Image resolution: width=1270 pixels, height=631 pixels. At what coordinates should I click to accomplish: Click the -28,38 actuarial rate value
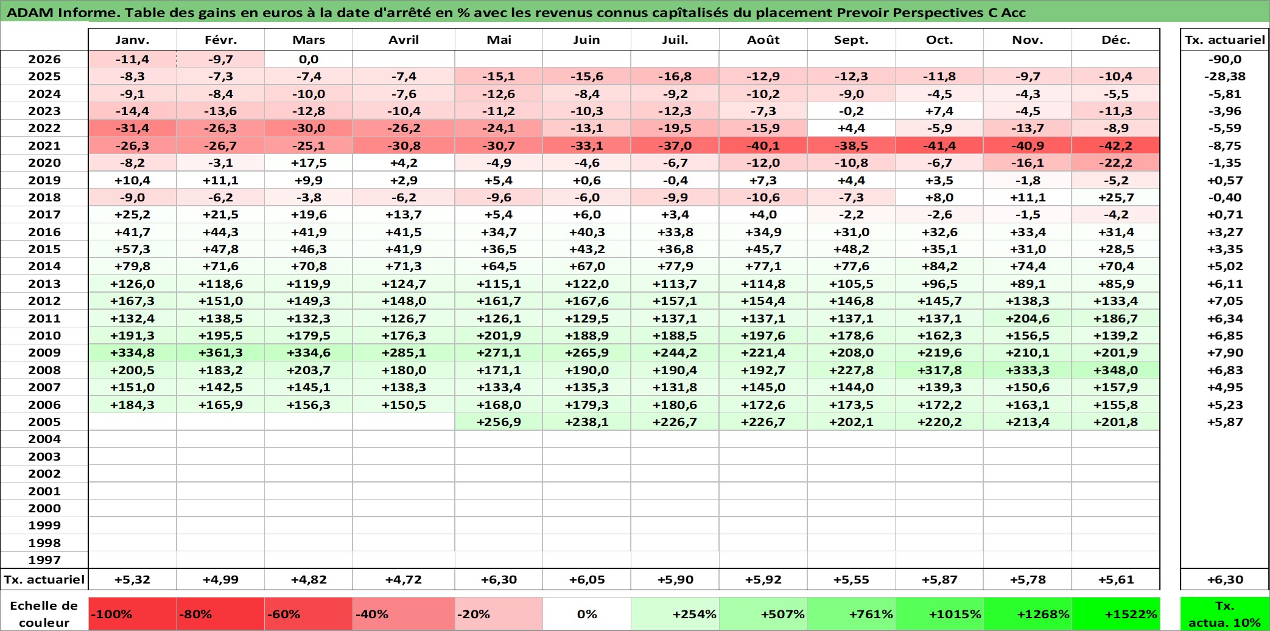1225,76
